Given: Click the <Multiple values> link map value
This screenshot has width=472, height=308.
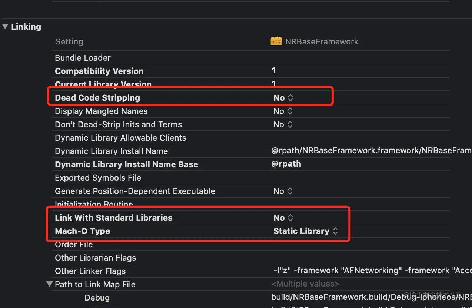Looking at the screenshot, I should coord(305,284).
